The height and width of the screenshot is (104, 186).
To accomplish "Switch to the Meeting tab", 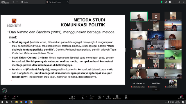I will click(25, 2).
